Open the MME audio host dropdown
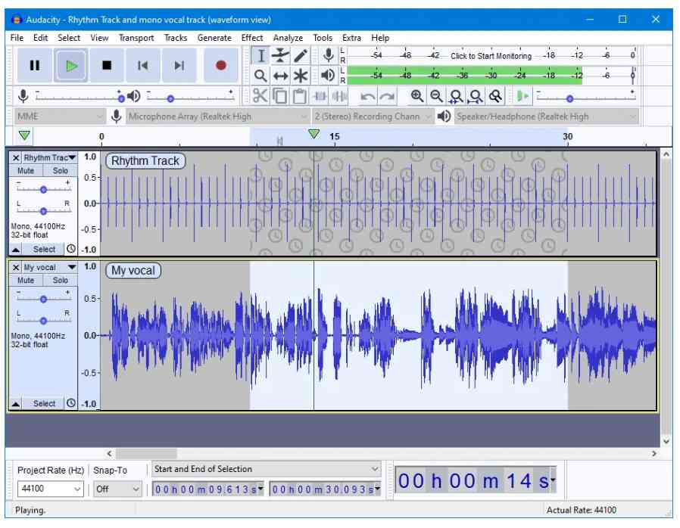Image resolution: width=680 pixels, height=528 pixels. (x=60, y=116)
